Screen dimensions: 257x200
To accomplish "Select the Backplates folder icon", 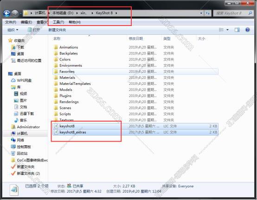I will coord(56,53).
